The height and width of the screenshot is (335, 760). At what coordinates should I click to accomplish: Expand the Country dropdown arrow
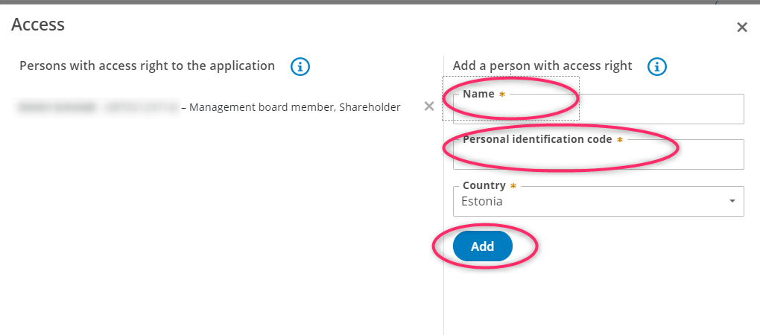click(x=732, y=201)
